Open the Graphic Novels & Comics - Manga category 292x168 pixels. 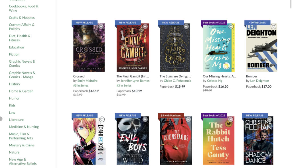pos(22,75)
